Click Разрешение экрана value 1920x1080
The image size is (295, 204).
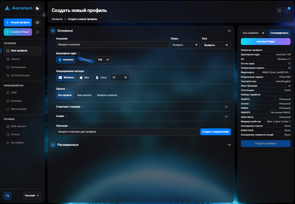(284, 77)
